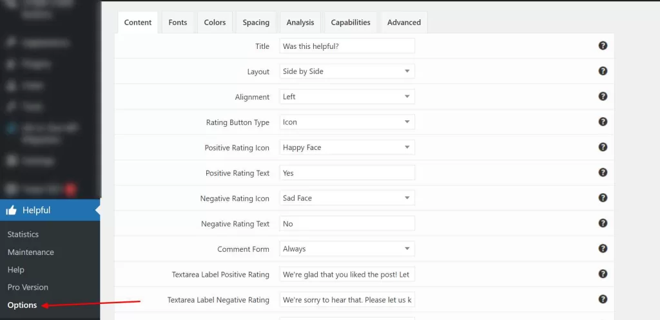Open Pro Version submenu link
This screenshot has width=660, height=320.
(28, 287)
